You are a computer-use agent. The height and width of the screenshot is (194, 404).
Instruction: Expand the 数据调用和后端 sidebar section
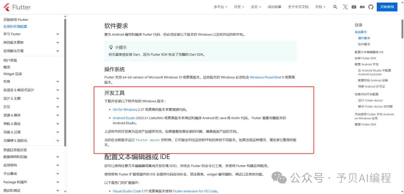(x=31, y=157)
